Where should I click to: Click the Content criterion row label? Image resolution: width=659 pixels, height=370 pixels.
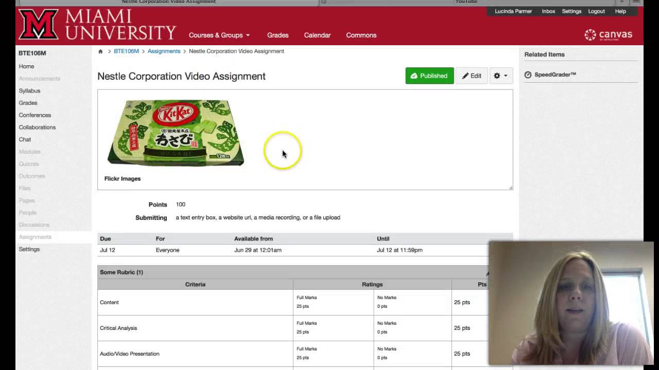click(x=109, y=302)
